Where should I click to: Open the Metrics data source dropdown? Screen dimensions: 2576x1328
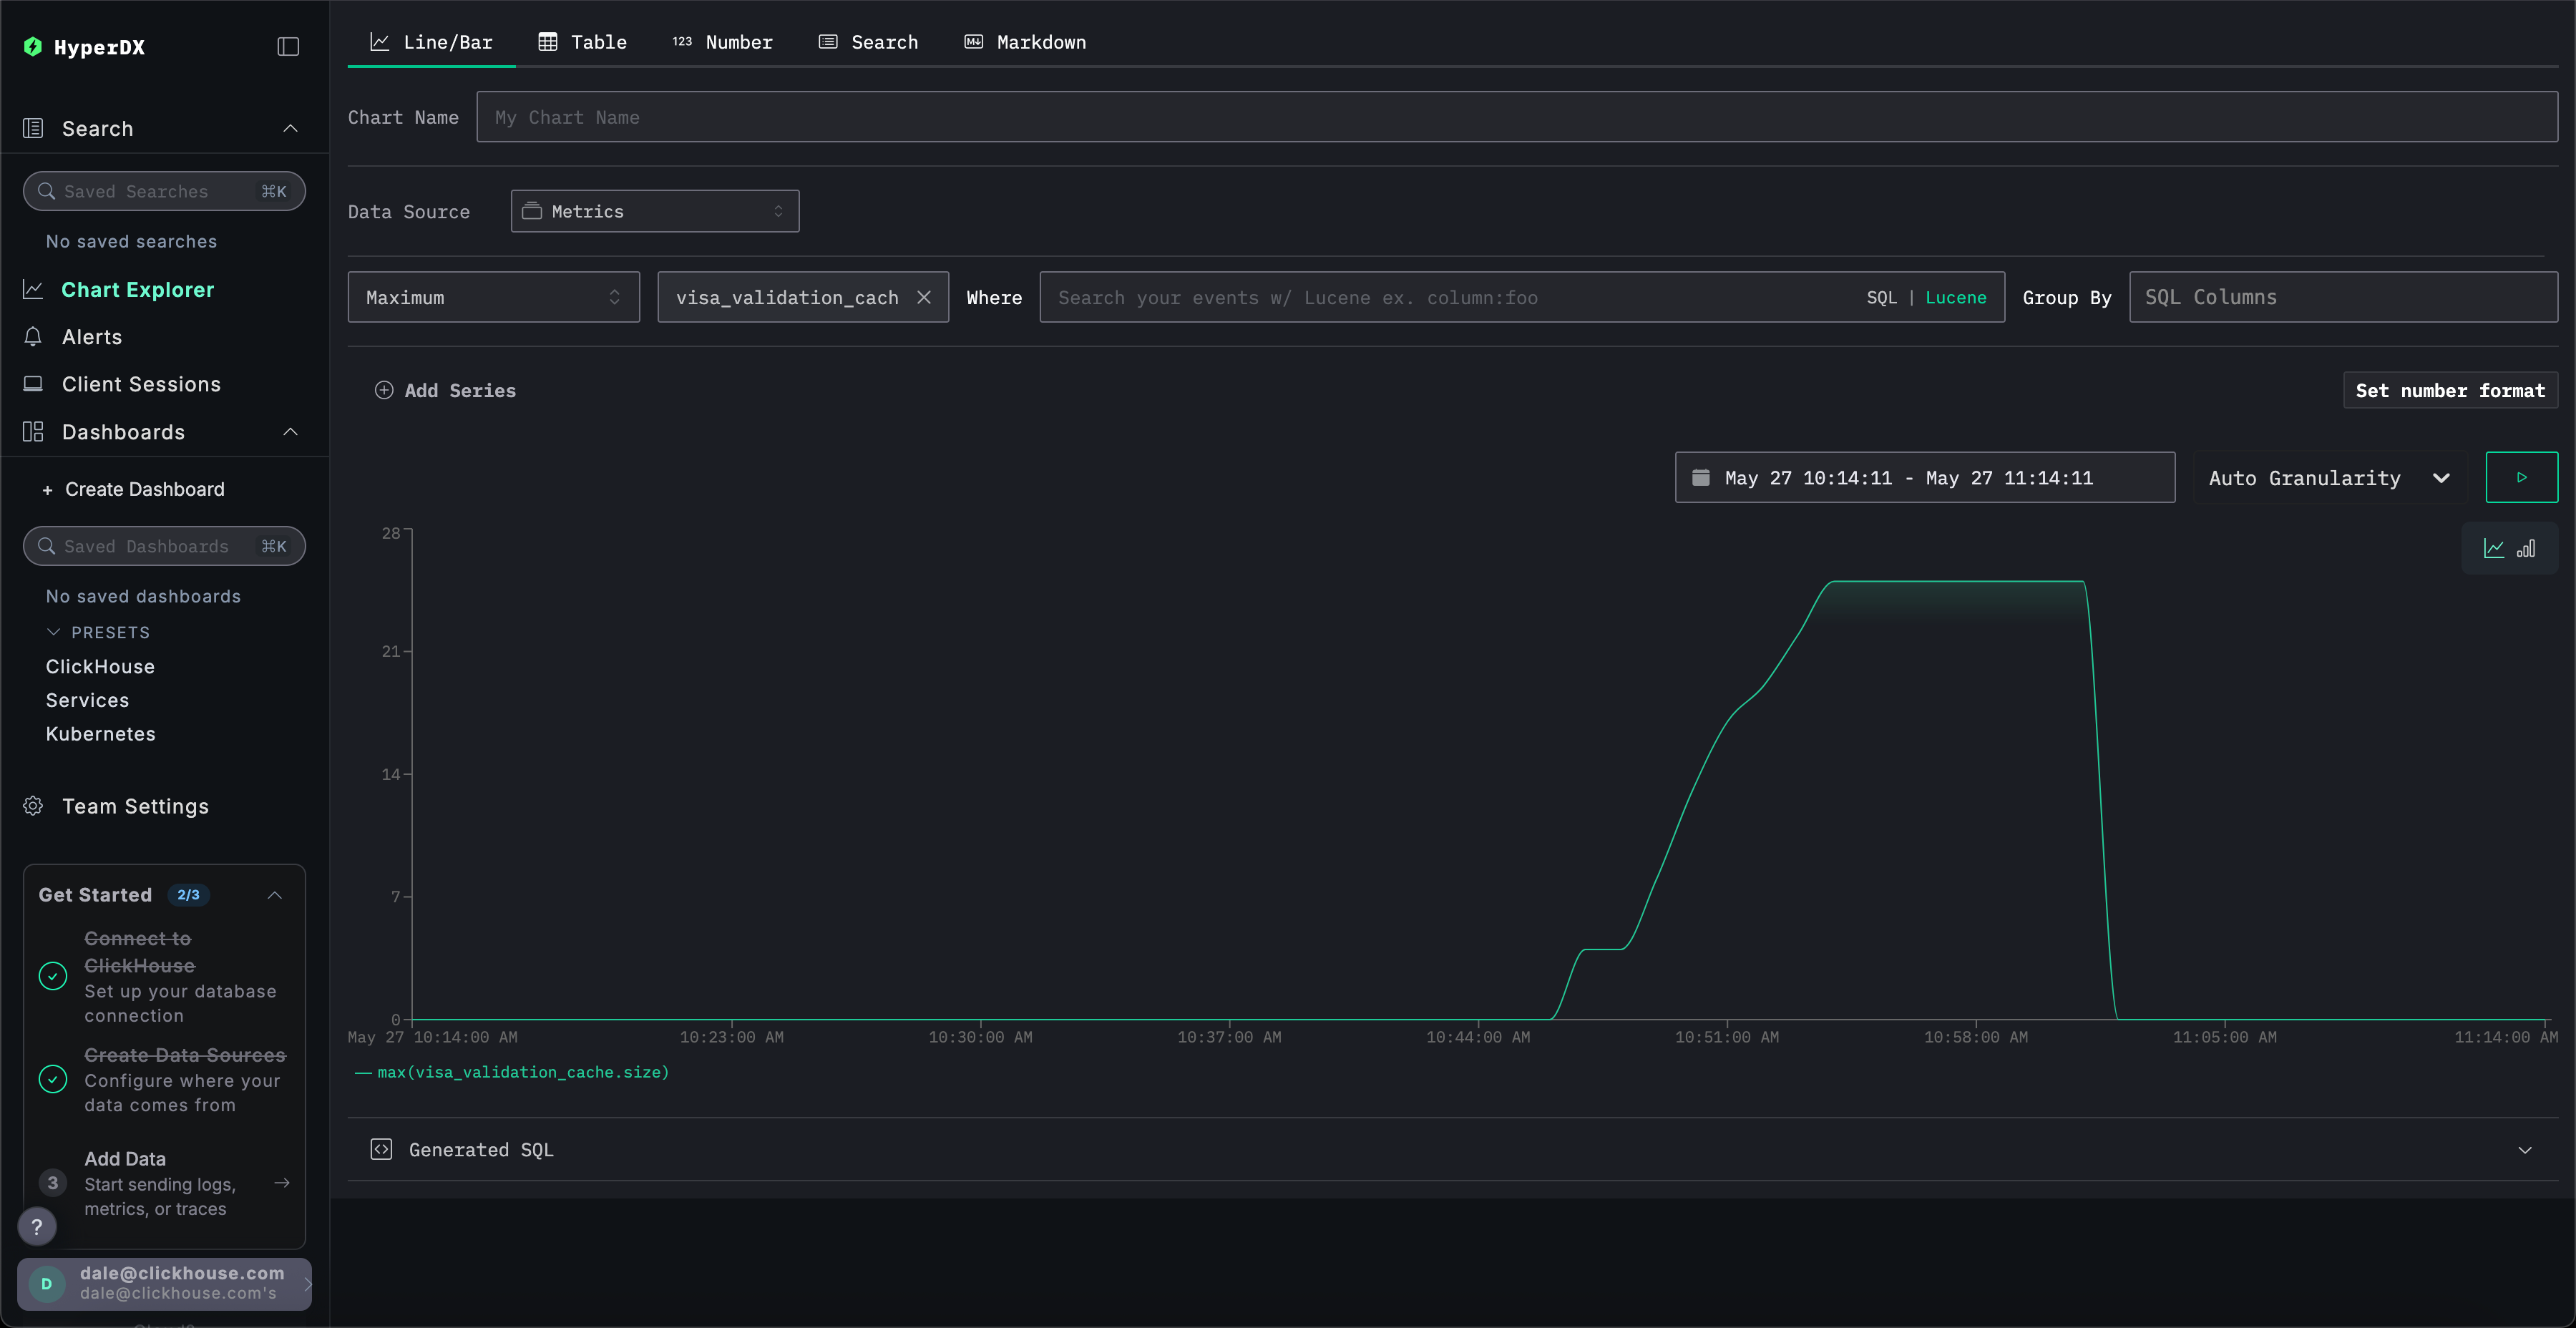click(x=654, y=211)
